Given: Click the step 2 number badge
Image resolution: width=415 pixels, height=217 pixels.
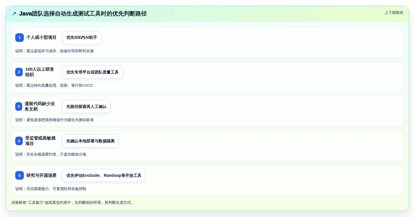Looking at the screenshot, I should coord(19,72).
